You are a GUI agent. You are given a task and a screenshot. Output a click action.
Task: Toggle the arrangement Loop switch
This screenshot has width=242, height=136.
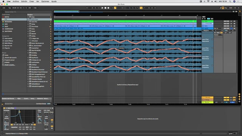[x=141, y=8]
